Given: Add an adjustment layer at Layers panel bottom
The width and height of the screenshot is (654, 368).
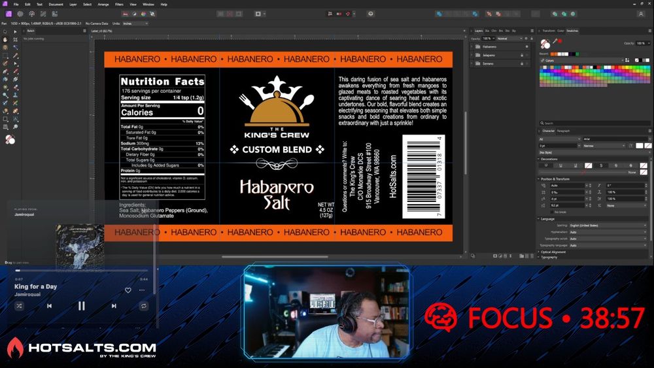Looking at the screenshot, I should pos(500,256).
